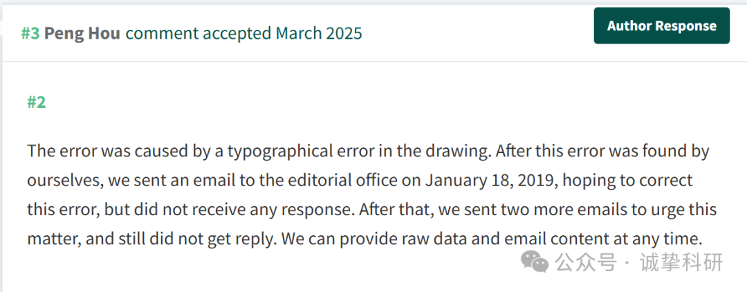The height and width of the screenshot is (292, 747).
Task: Open the #3 comment permalink
Action: pos(30,33)
